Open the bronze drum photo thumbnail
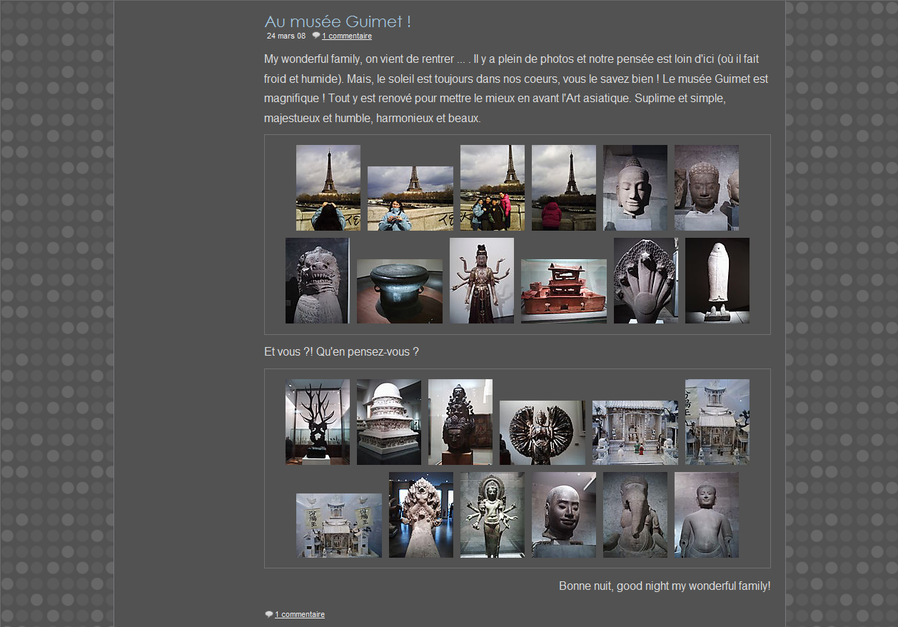Screen dimensions: 898x627 click(x=399, y=291)
